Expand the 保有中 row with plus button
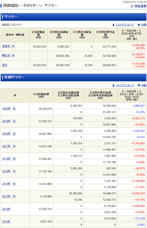The height and width of the screenshot is (228, 147). pyautogui.click(x=13, y=46)
